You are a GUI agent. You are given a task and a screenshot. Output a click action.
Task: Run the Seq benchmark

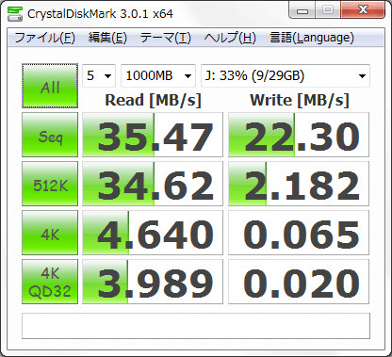pyautogui.click(x=50, y=135)
